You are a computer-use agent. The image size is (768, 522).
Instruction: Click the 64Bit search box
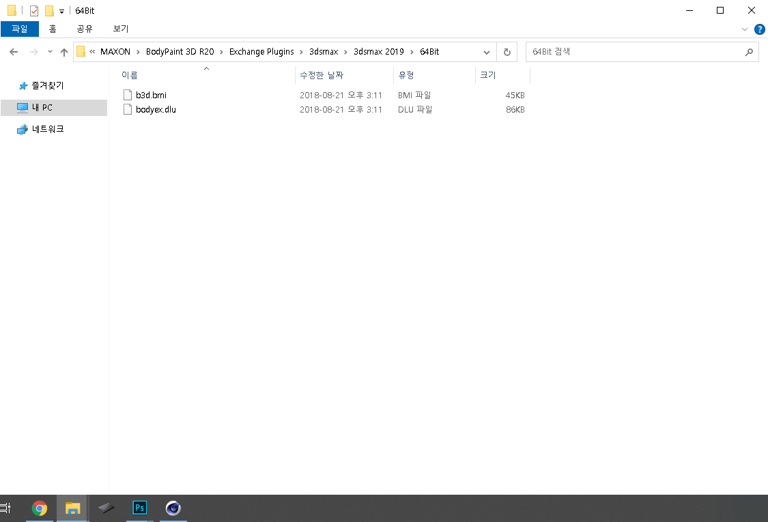(x=642, y=52)
